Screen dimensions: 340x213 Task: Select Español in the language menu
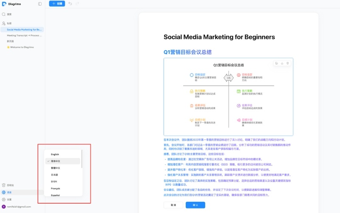62,195
